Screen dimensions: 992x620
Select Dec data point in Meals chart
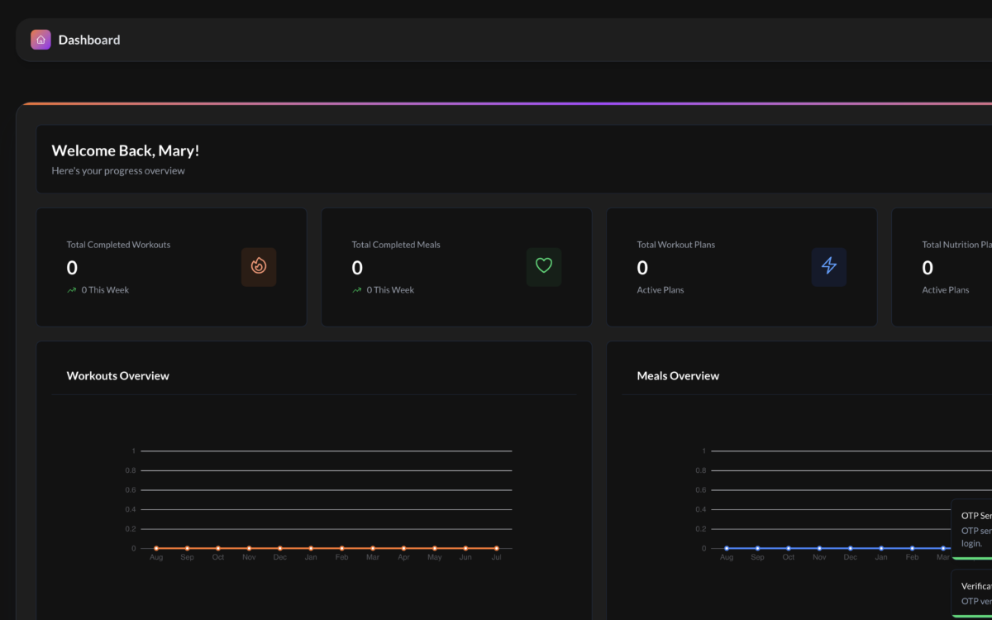click(x=851, y=548)
